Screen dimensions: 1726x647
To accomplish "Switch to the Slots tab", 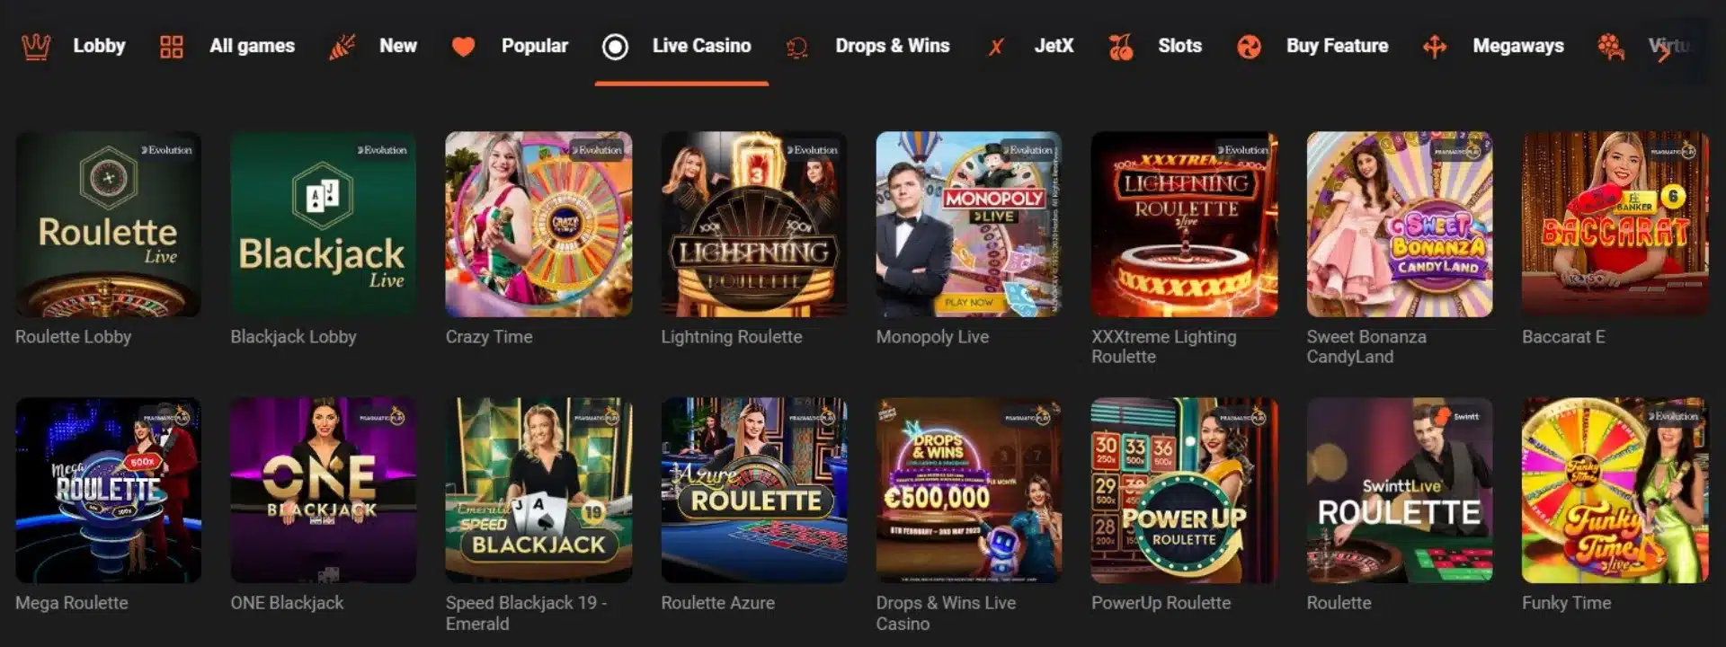I will 1179,46.
